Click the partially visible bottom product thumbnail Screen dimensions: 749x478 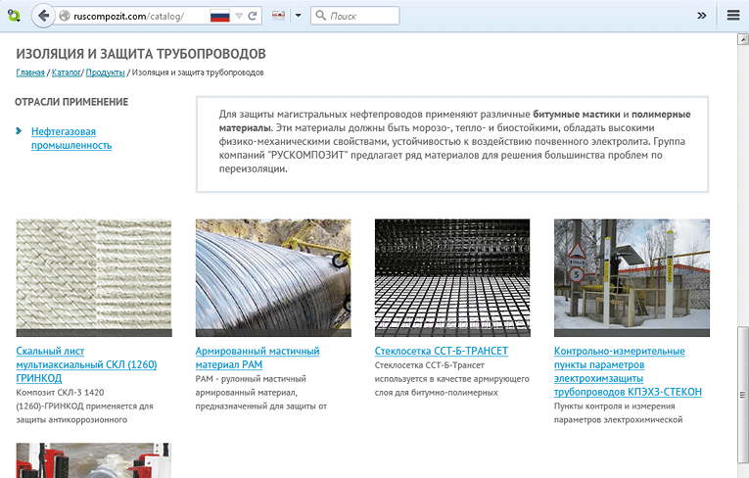[94, 460]
